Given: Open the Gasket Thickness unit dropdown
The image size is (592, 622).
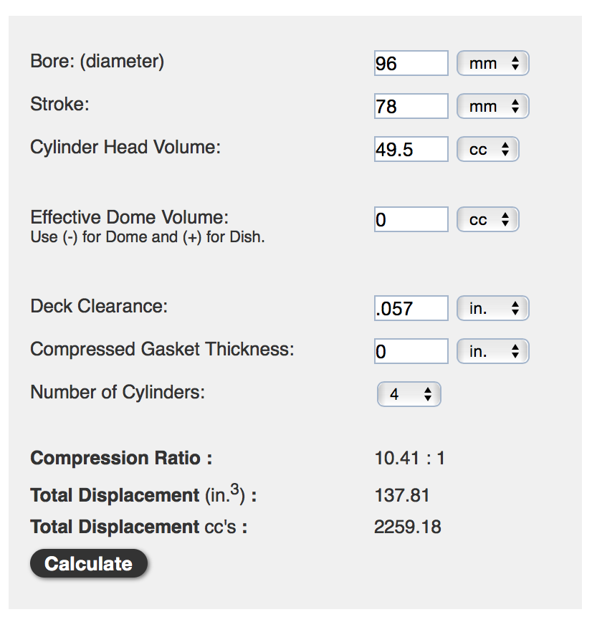Looking at the screenshot, I should (493, 352).
